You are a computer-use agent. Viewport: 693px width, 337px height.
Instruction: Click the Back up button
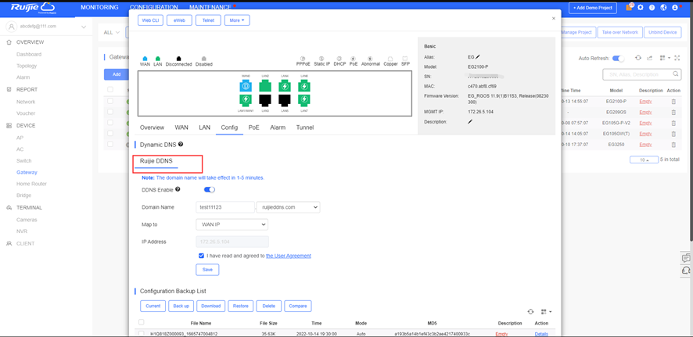point(181,306)
